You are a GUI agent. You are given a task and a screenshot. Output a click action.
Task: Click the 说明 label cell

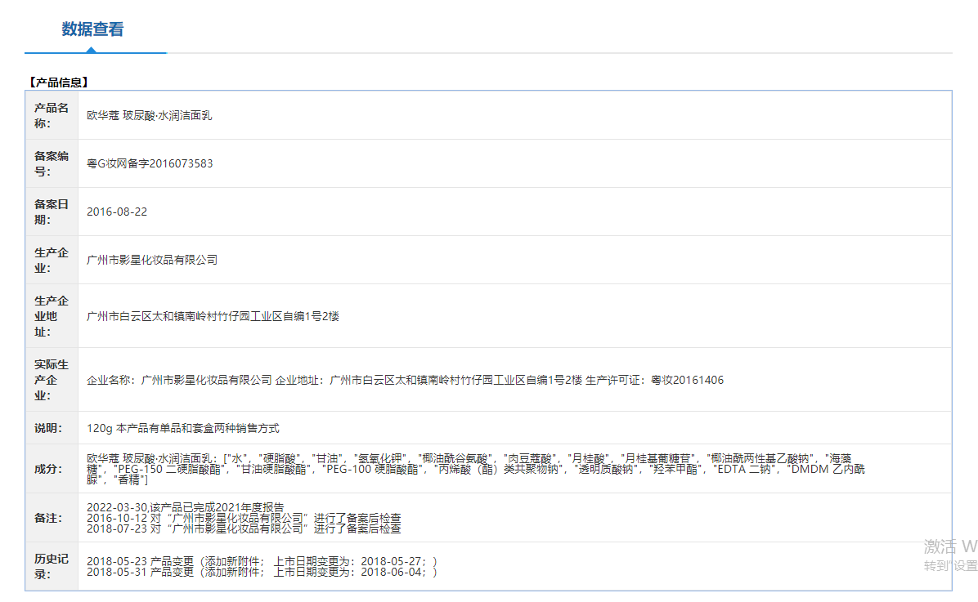(x=52, y=428)
